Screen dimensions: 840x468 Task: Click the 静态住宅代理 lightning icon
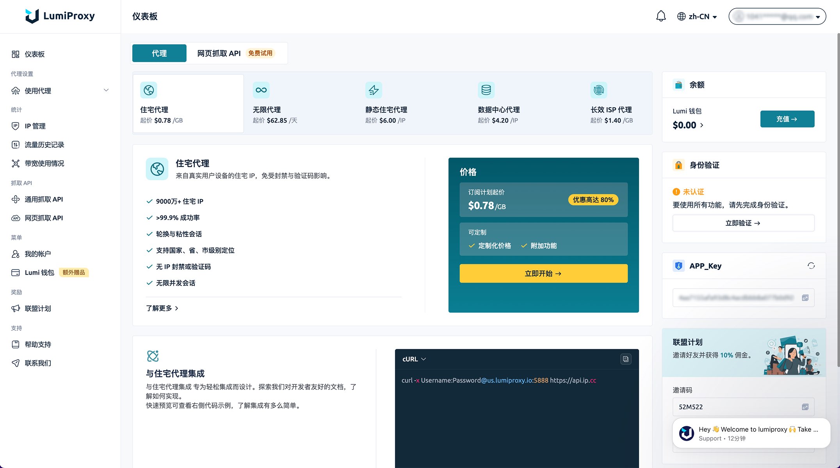coord(374,90)
